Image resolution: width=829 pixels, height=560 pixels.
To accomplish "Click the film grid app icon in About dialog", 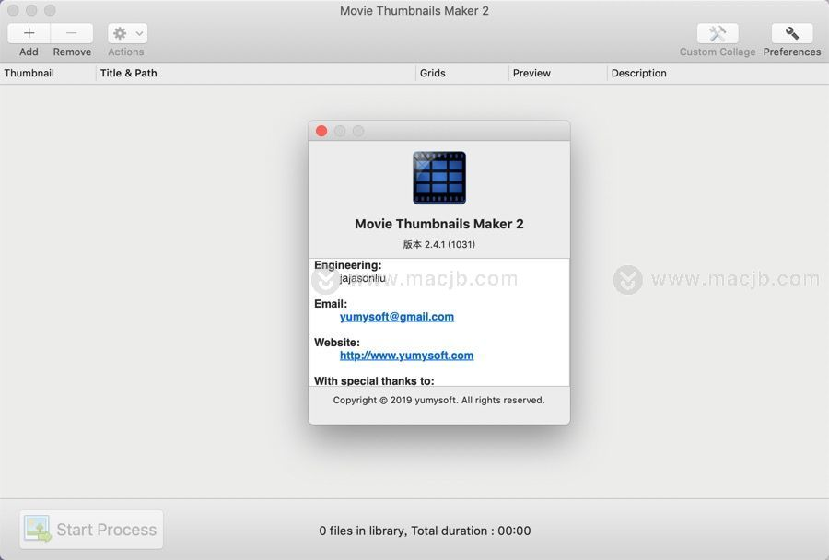I will 439,178.
